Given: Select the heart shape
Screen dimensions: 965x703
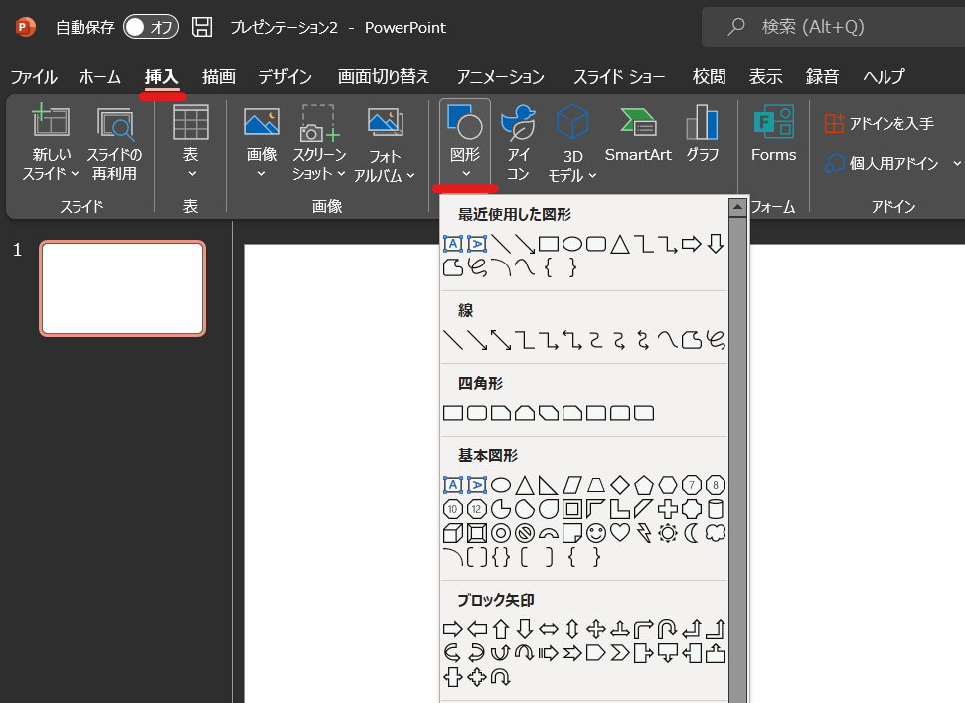Looking at the screenshot, I should [620, 533].
